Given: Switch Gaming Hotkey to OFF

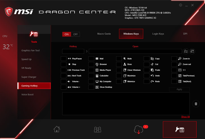Looking at the screenshot, I should click(75, 34).
